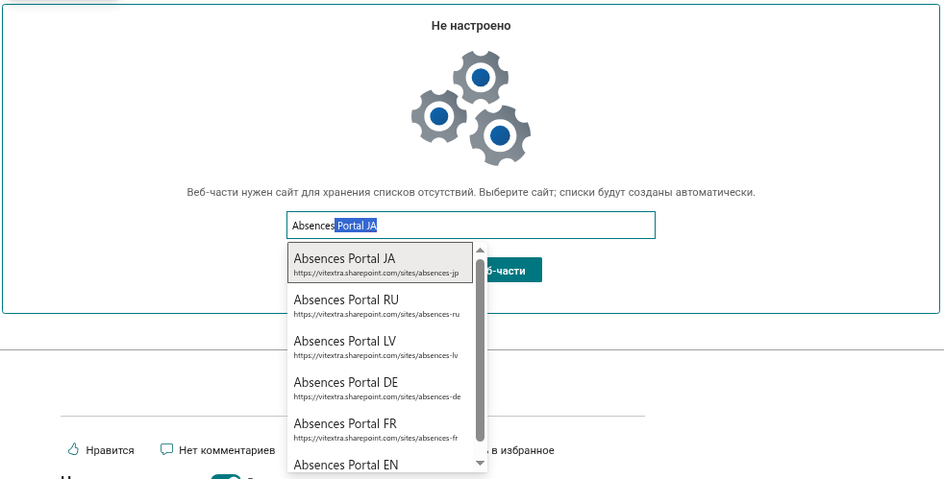Click the dropdown list scrollbar thumb
Viewport: 944px width, 479px height.
tap(480, 349)
